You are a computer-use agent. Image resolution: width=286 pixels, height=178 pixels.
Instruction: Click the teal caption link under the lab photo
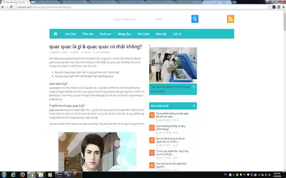[x=171, y=89]
